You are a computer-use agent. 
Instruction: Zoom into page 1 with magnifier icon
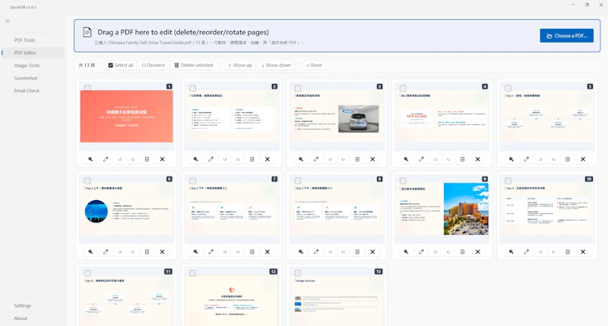click(90, 159)
